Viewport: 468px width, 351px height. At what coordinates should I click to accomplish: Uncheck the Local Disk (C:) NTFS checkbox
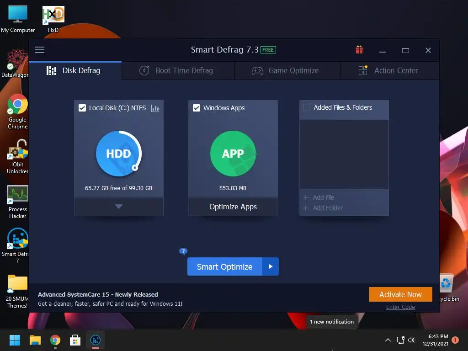pyautogui.click(x=82, y=108)
